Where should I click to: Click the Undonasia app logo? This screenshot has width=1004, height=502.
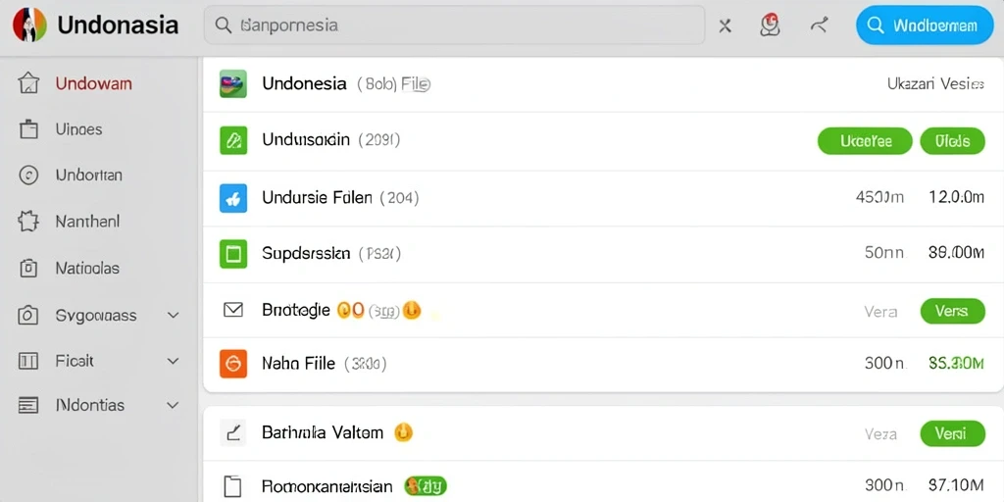click(x=29, y=25)
